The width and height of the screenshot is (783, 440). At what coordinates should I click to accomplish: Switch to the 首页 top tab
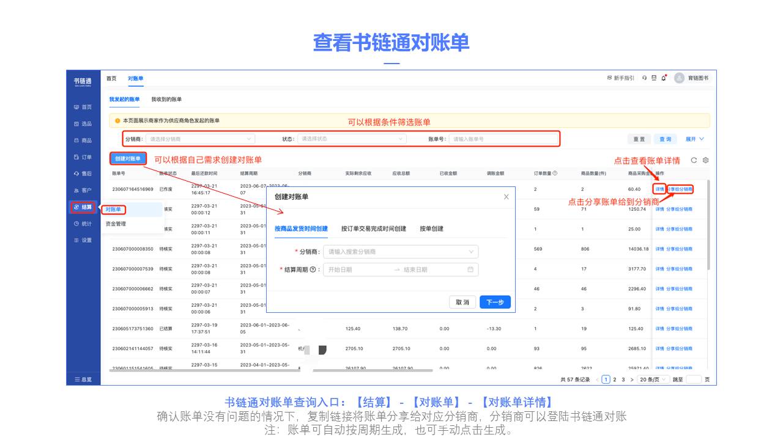point(111,78)
